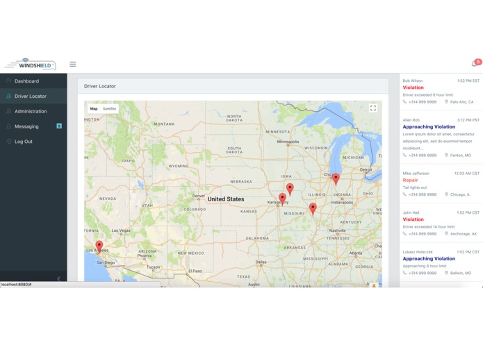Screen dimensions: 483x343
Task: Open the hamburger menu toggle
Action: 73,64
